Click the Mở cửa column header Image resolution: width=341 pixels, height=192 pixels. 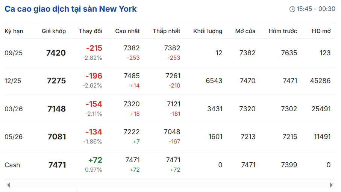click(x=245, y=31)
